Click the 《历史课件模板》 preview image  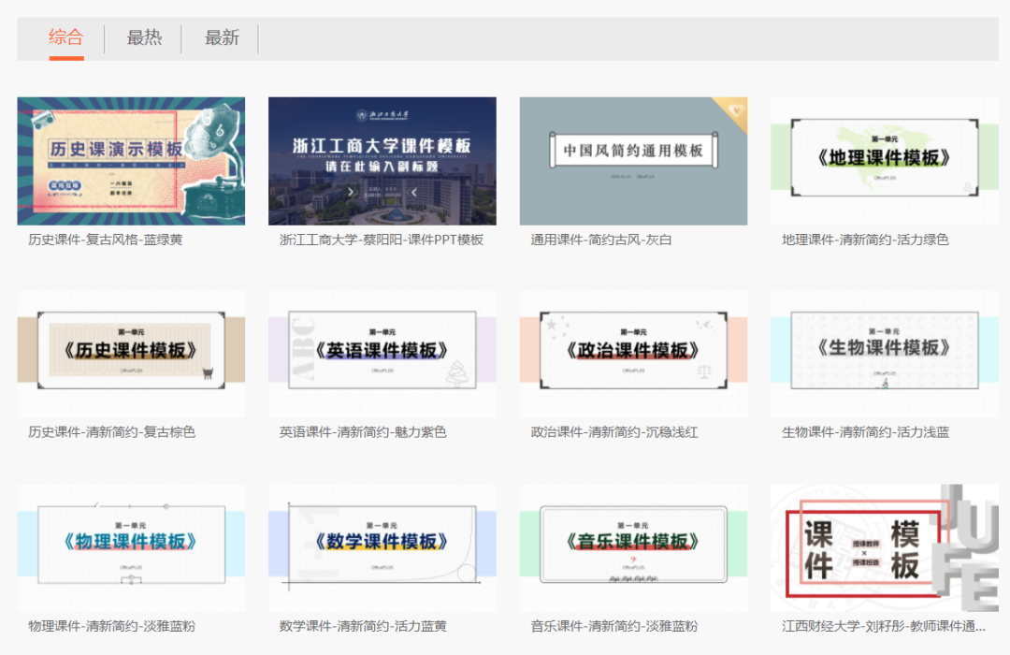(131, 354)
